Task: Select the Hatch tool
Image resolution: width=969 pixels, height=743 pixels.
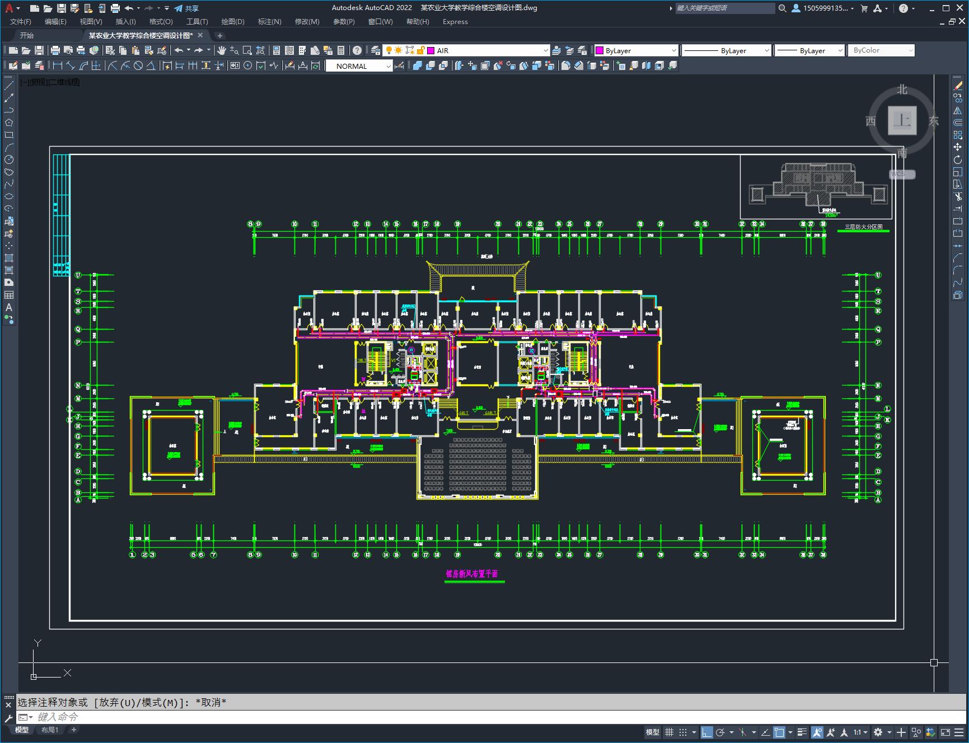Action: 9,258
